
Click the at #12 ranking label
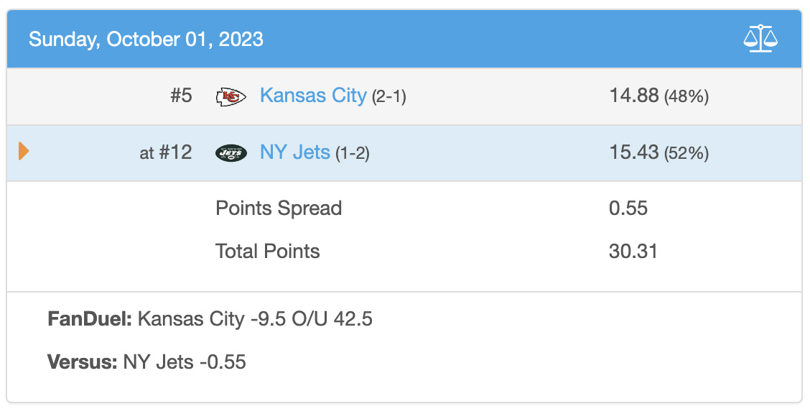tap(166, 152)
